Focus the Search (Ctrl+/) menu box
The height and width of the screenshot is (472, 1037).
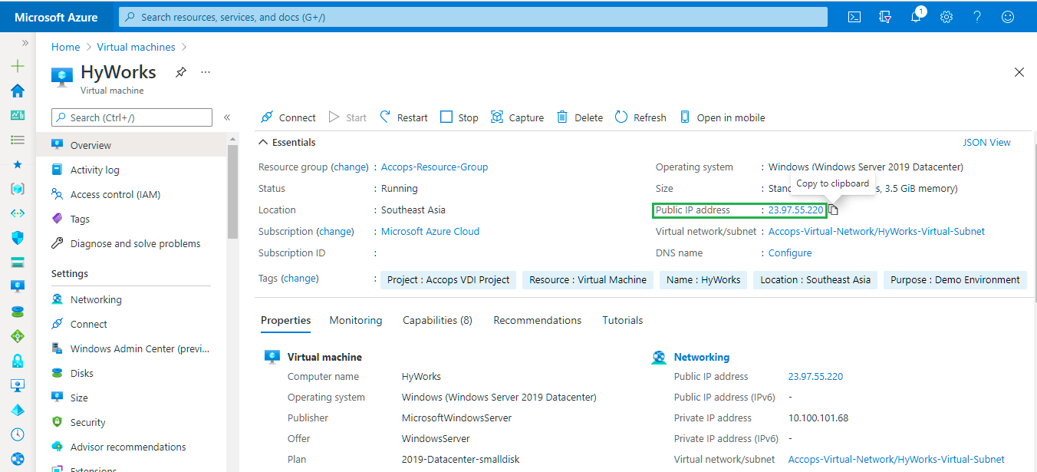[132, 117]
